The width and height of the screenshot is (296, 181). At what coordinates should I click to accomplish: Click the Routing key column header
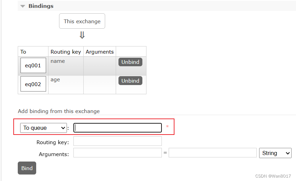click(x=66, y=52)
